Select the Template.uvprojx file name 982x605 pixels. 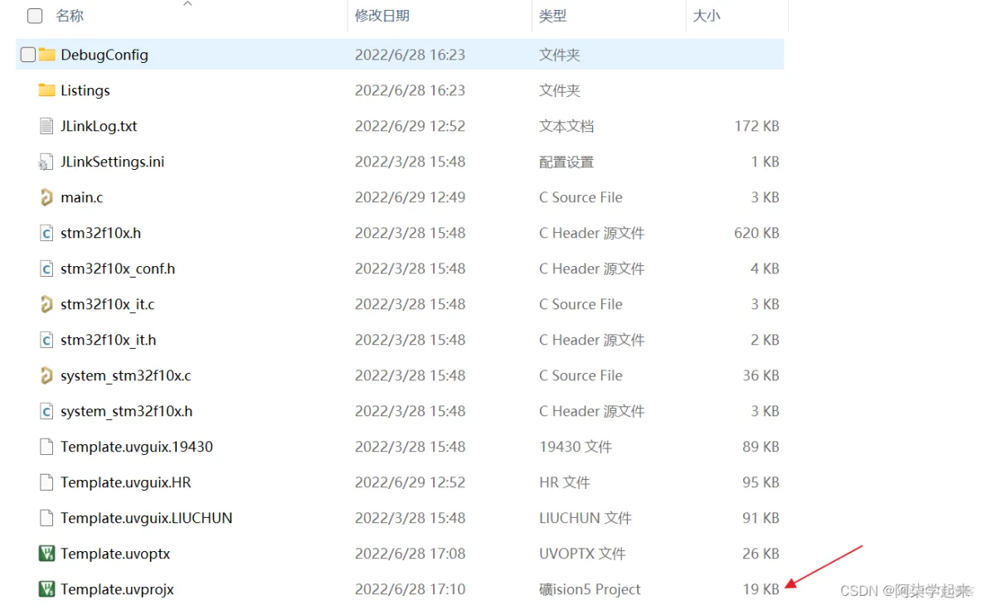[x=117, y=589]
